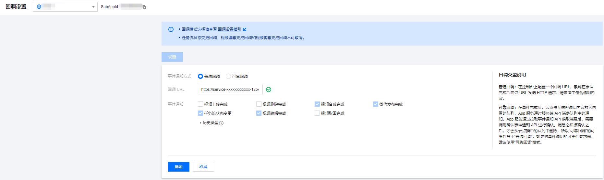Open the 回调设置指引 guide link
The image size is (604, 180).
[229, 29]
